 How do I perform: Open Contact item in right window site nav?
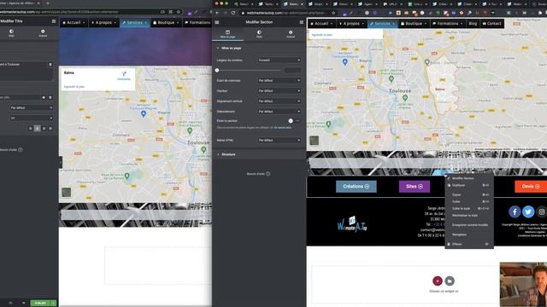(492, 24)
